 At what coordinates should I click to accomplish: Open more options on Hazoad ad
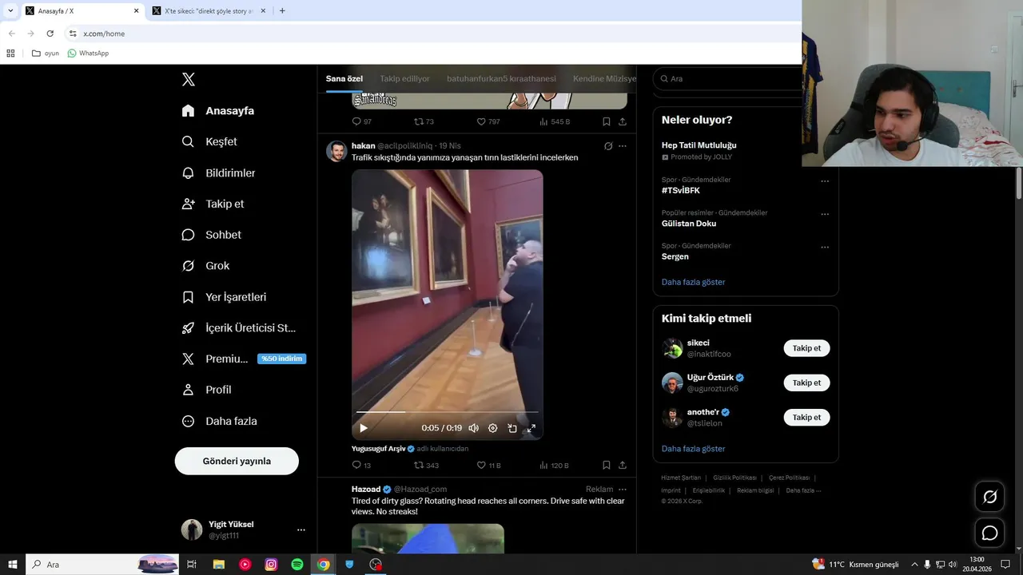tap(623, 490)
